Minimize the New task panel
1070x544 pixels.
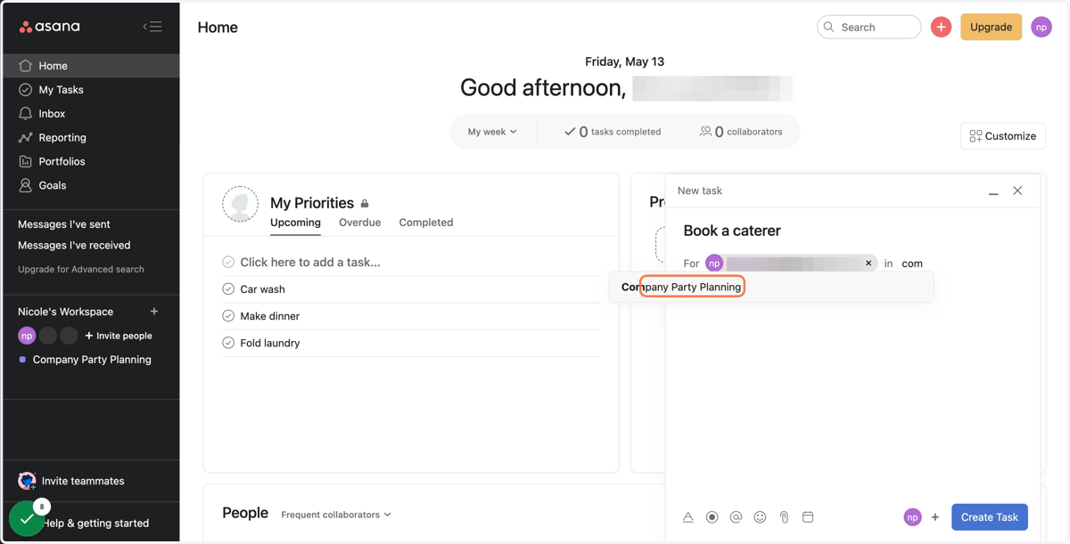[993, 191]
